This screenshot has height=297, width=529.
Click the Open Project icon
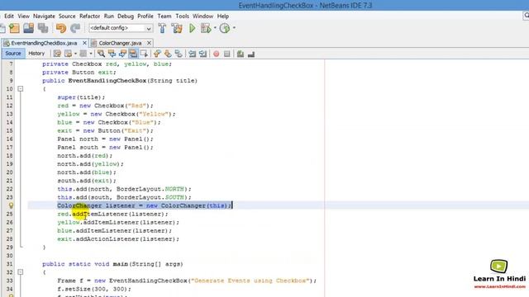pos(29,28)
